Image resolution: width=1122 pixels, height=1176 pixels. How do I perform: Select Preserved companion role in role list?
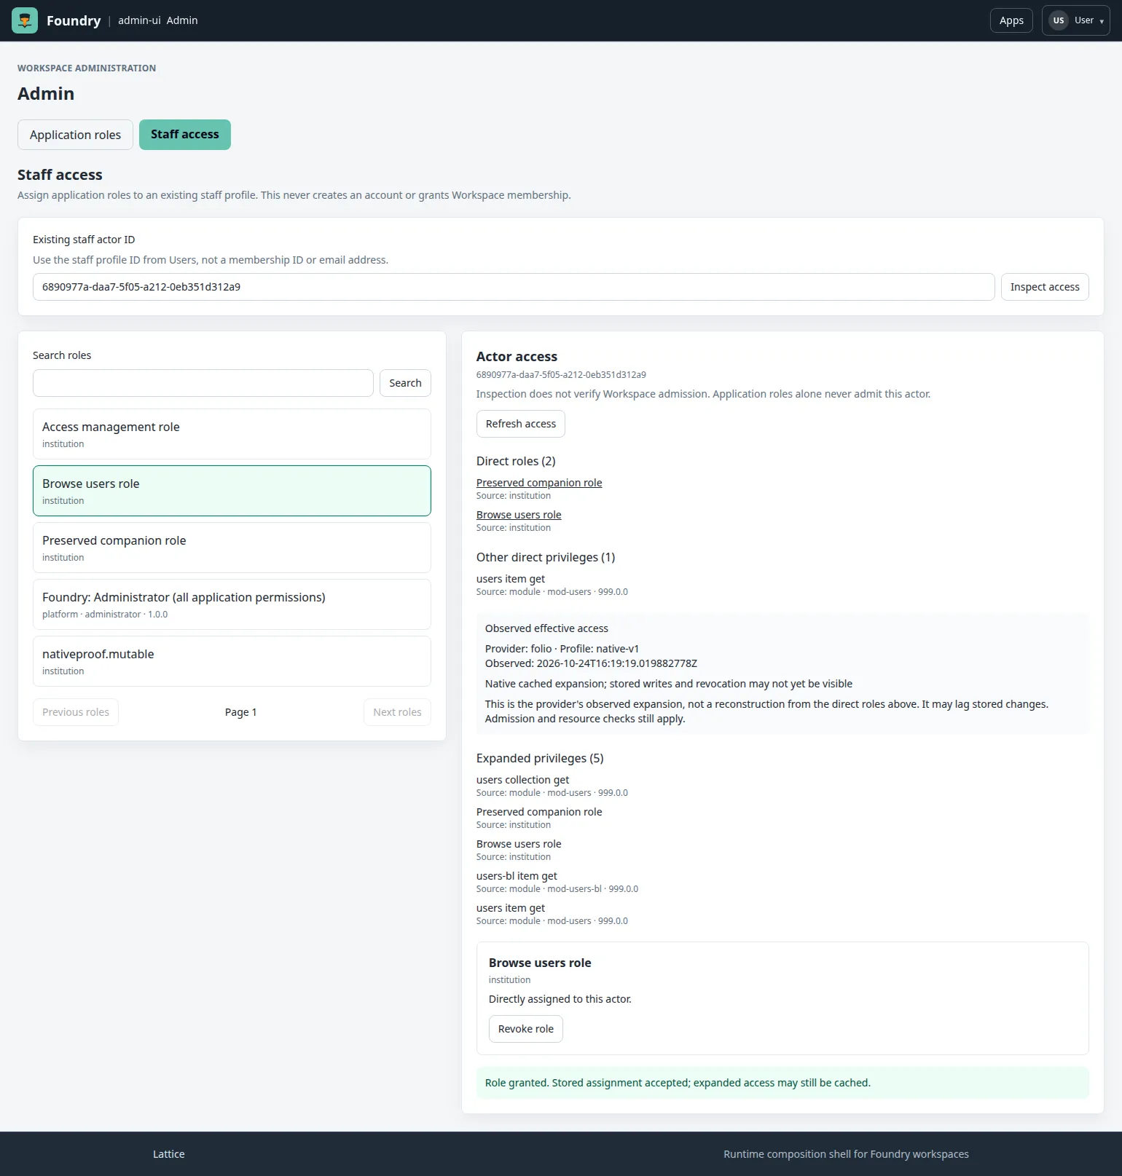click(232, 548)
